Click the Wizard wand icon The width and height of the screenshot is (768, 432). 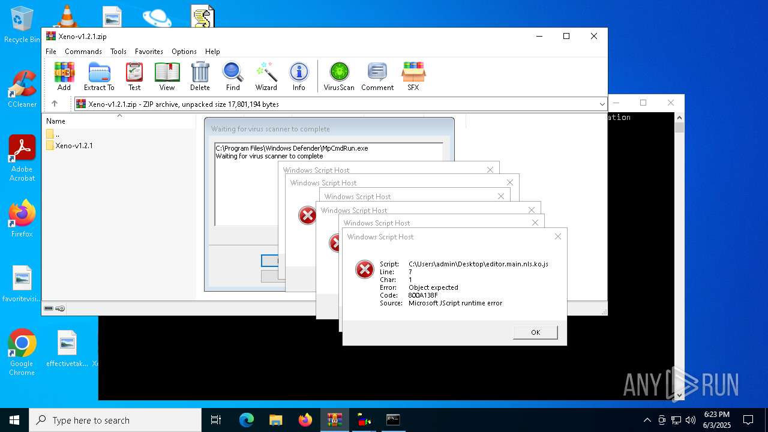(x=266, y=76)
